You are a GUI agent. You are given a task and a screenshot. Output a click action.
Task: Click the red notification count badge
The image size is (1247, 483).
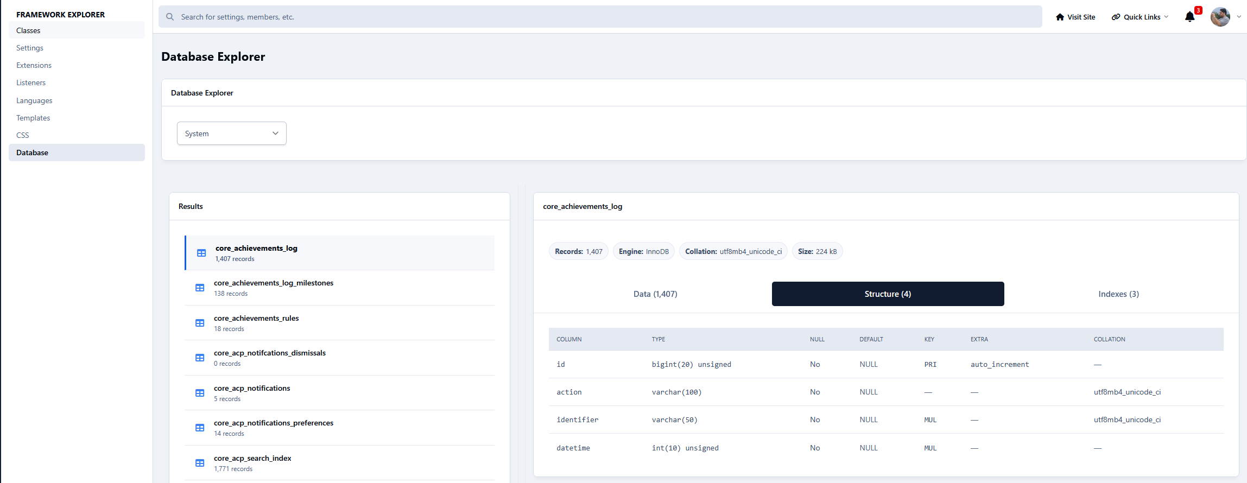(1198, 10)
